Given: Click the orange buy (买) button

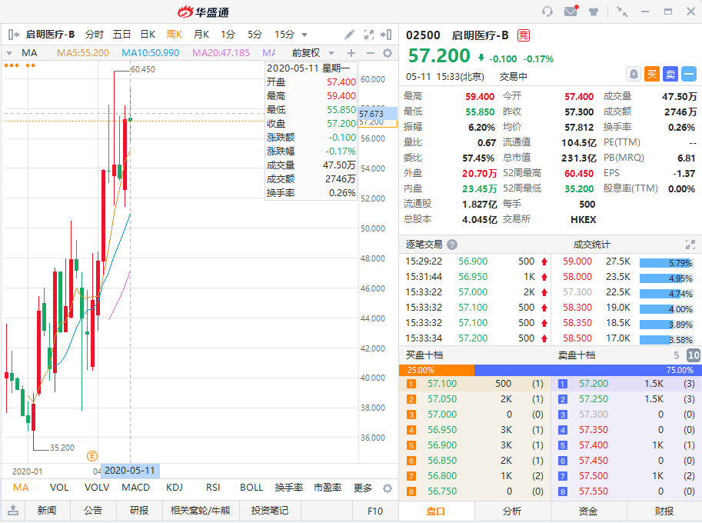Looking at the screenshot, I should click(652, 74).
